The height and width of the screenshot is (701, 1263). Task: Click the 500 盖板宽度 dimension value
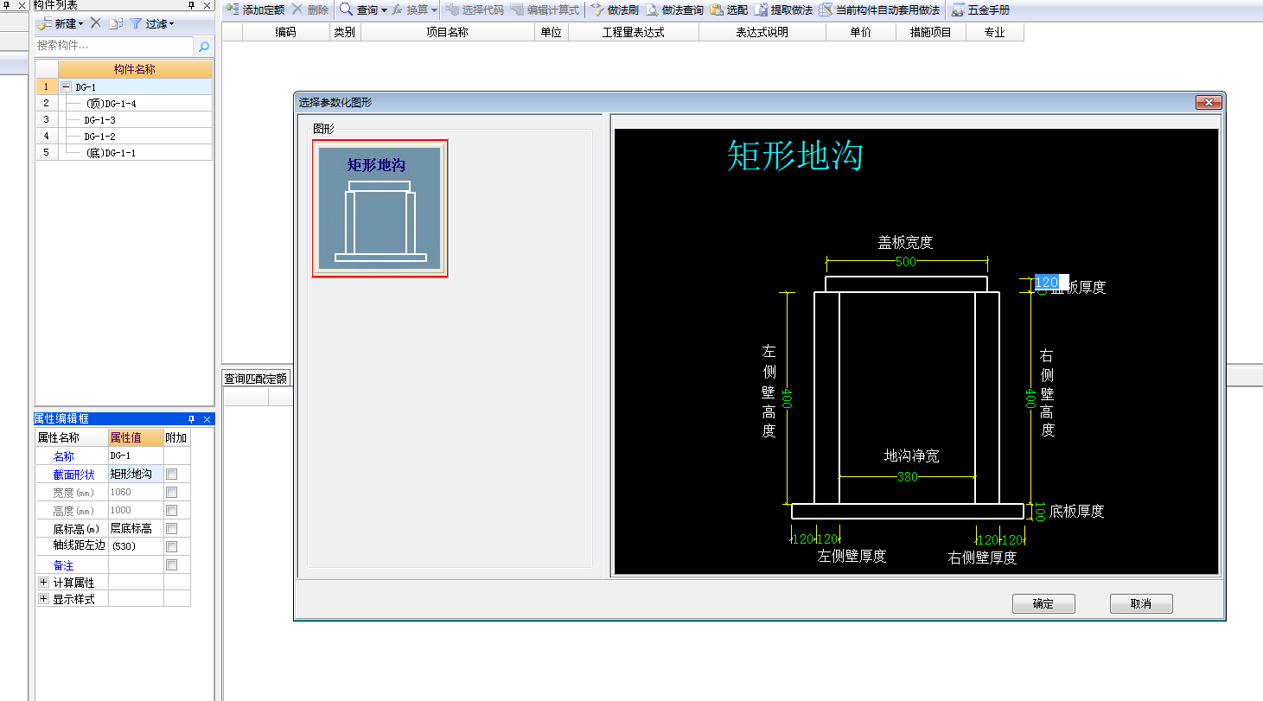(906, 262)
